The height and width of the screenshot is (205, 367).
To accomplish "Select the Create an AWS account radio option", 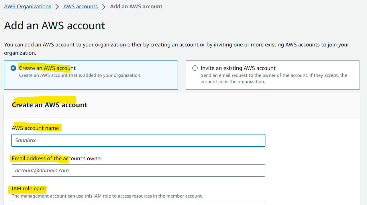I will (13, 68).
